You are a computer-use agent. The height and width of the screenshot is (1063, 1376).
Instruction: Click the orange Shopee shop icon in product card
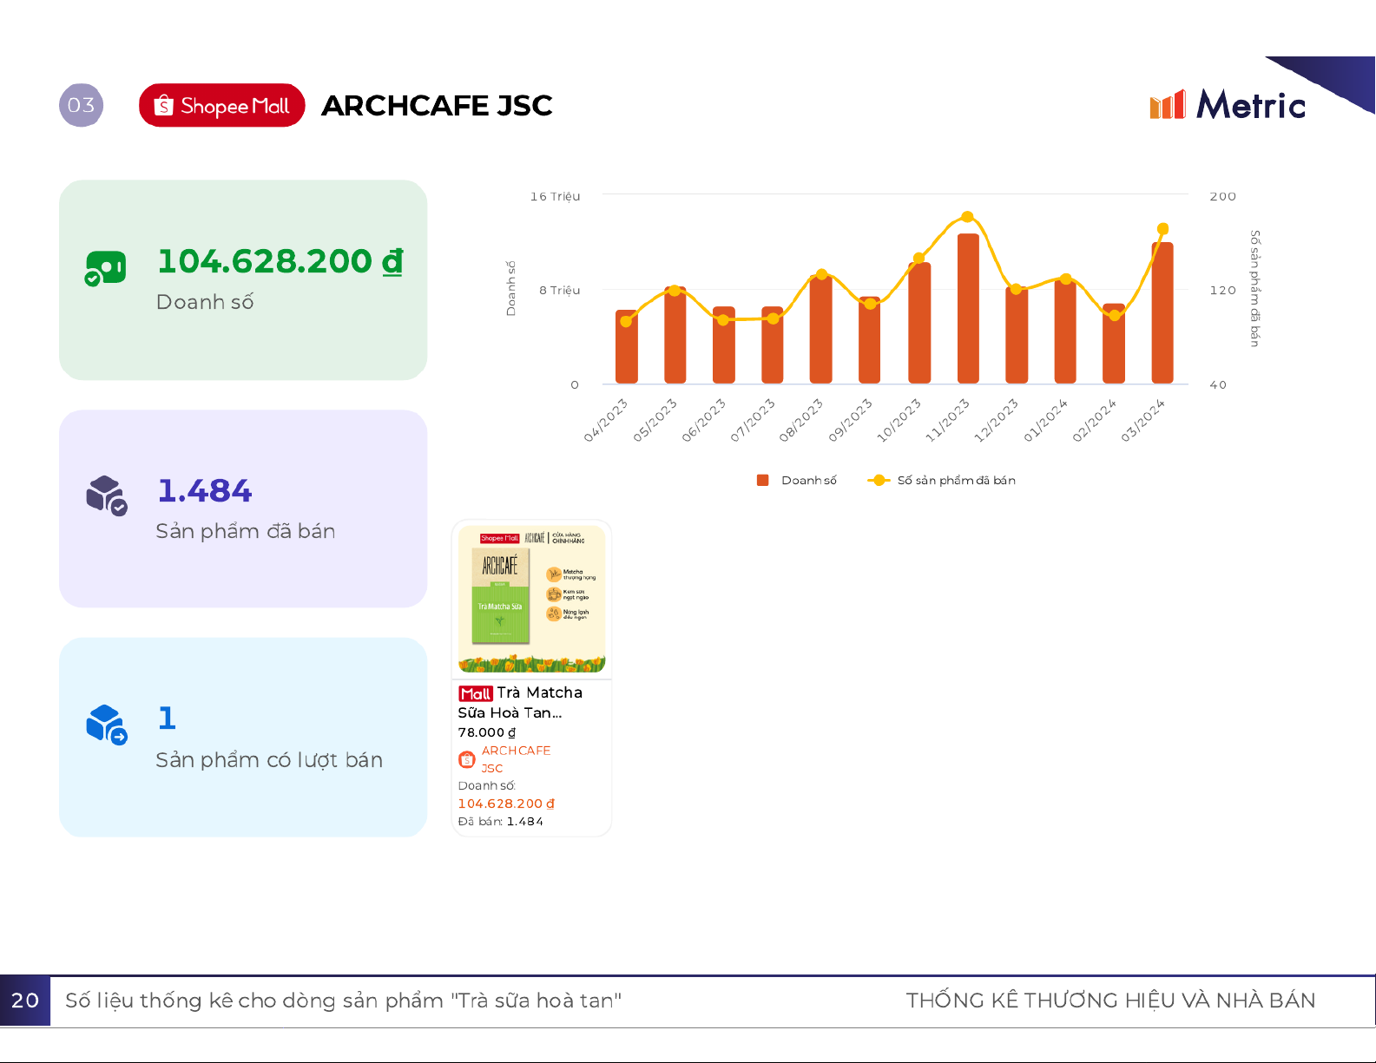coord(466,760)
